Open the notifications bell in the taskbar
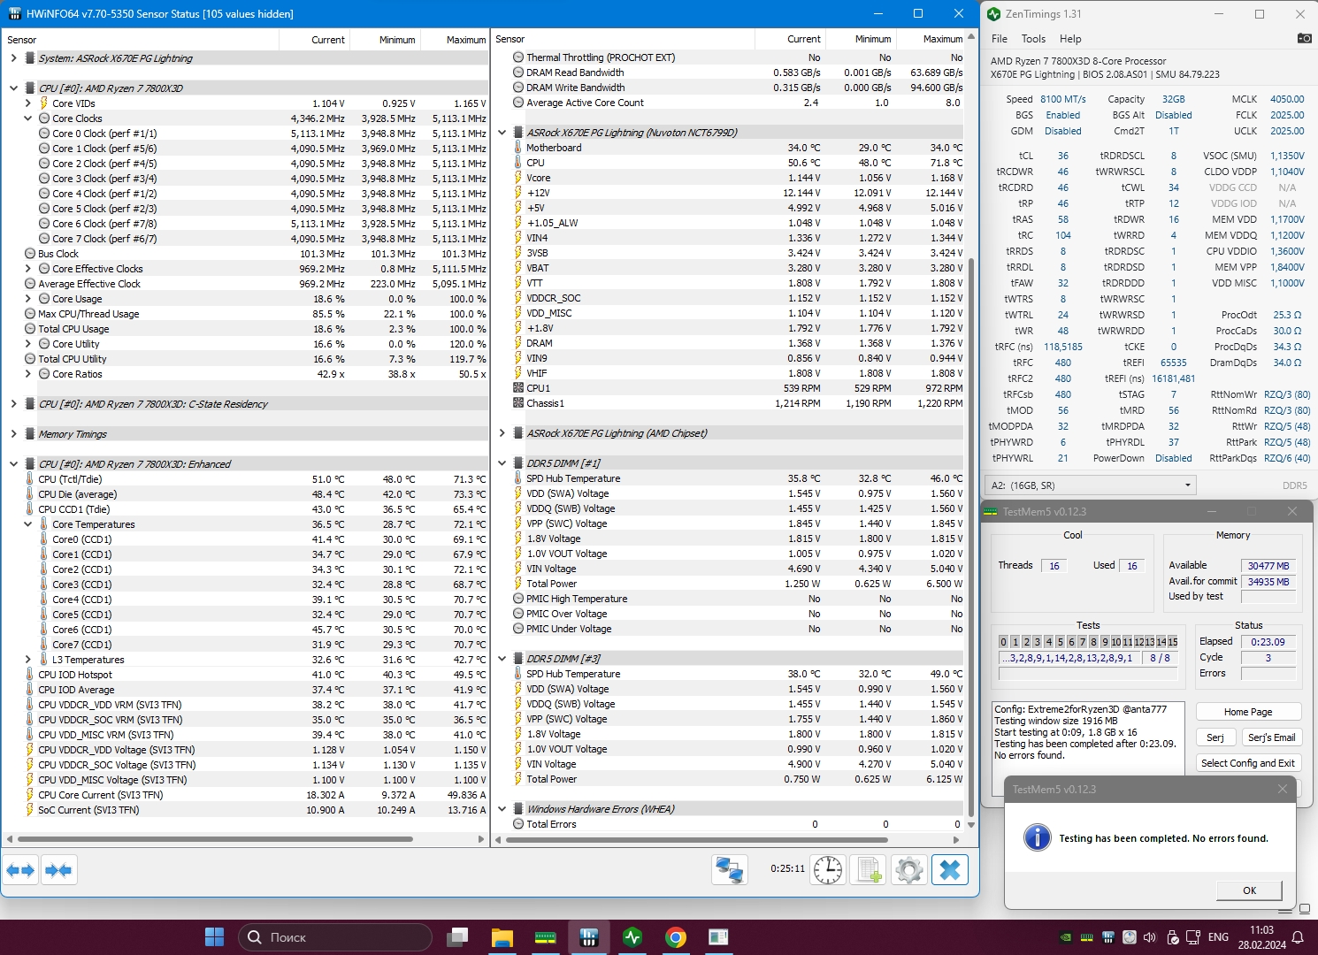This screenshot has height=955, width=1318. [1298, 937]
